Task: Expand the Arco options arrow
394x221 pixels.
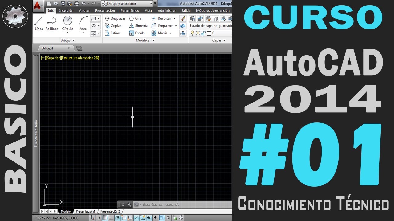Action: [83, 33]
